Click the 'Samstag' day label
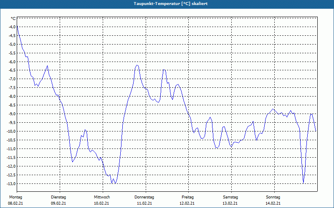The width and height of the screenshot is (334, 208). [x=230, y=197]
